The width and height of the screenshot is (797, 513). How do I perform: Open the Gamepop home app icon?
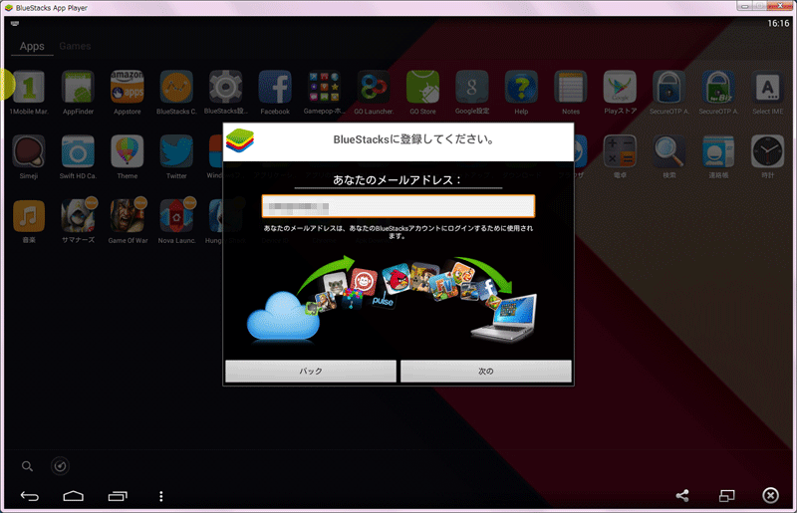click(x=325, y=88)
